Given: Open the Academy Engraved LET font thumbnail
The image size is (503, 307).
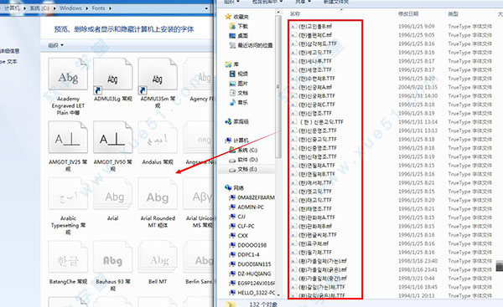Looking at the screenshot, I should click(68, 74).
